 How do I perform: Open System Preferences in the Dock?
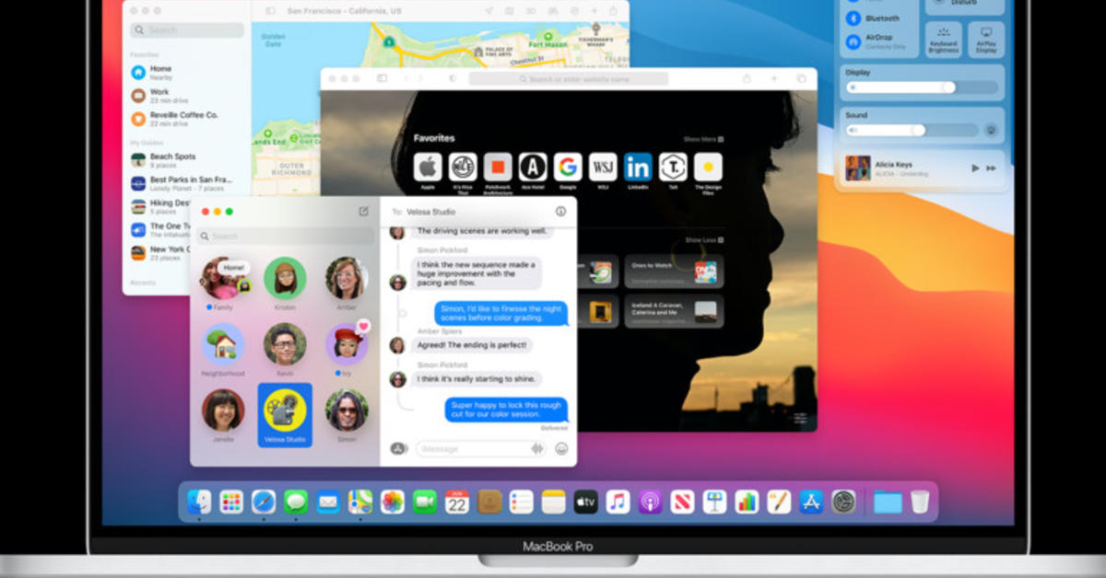click(x=844, y=502)
